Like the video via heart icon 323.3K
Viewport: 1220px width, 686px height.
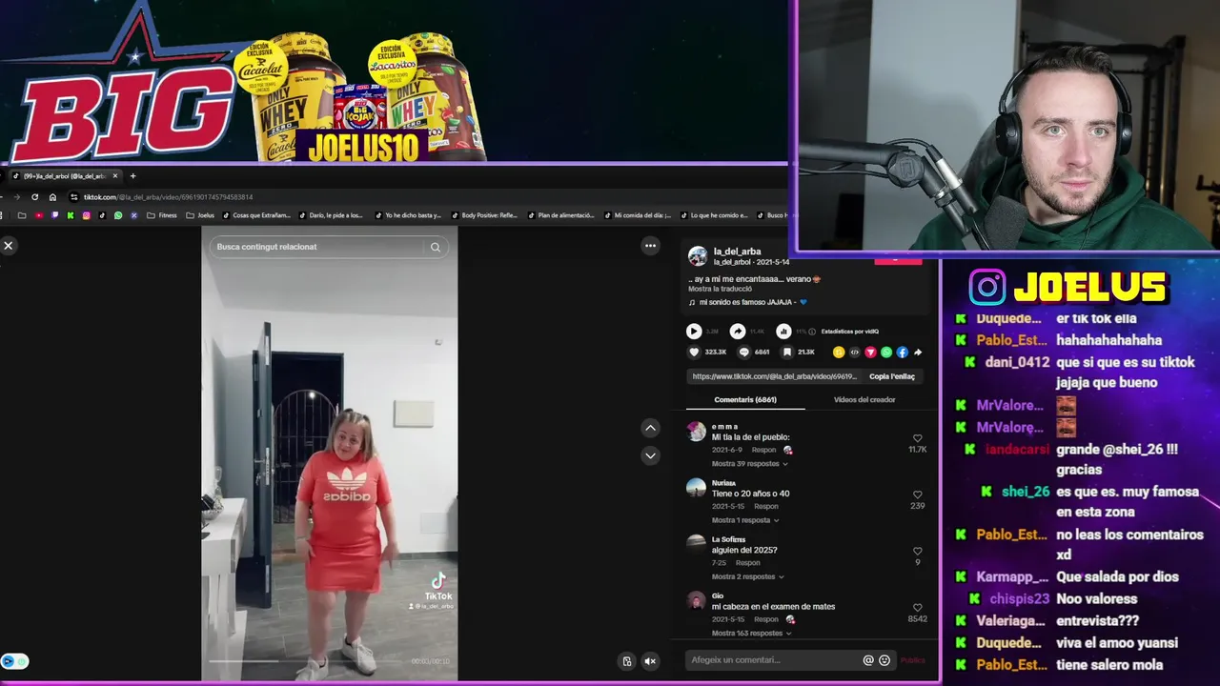[694, 353]
